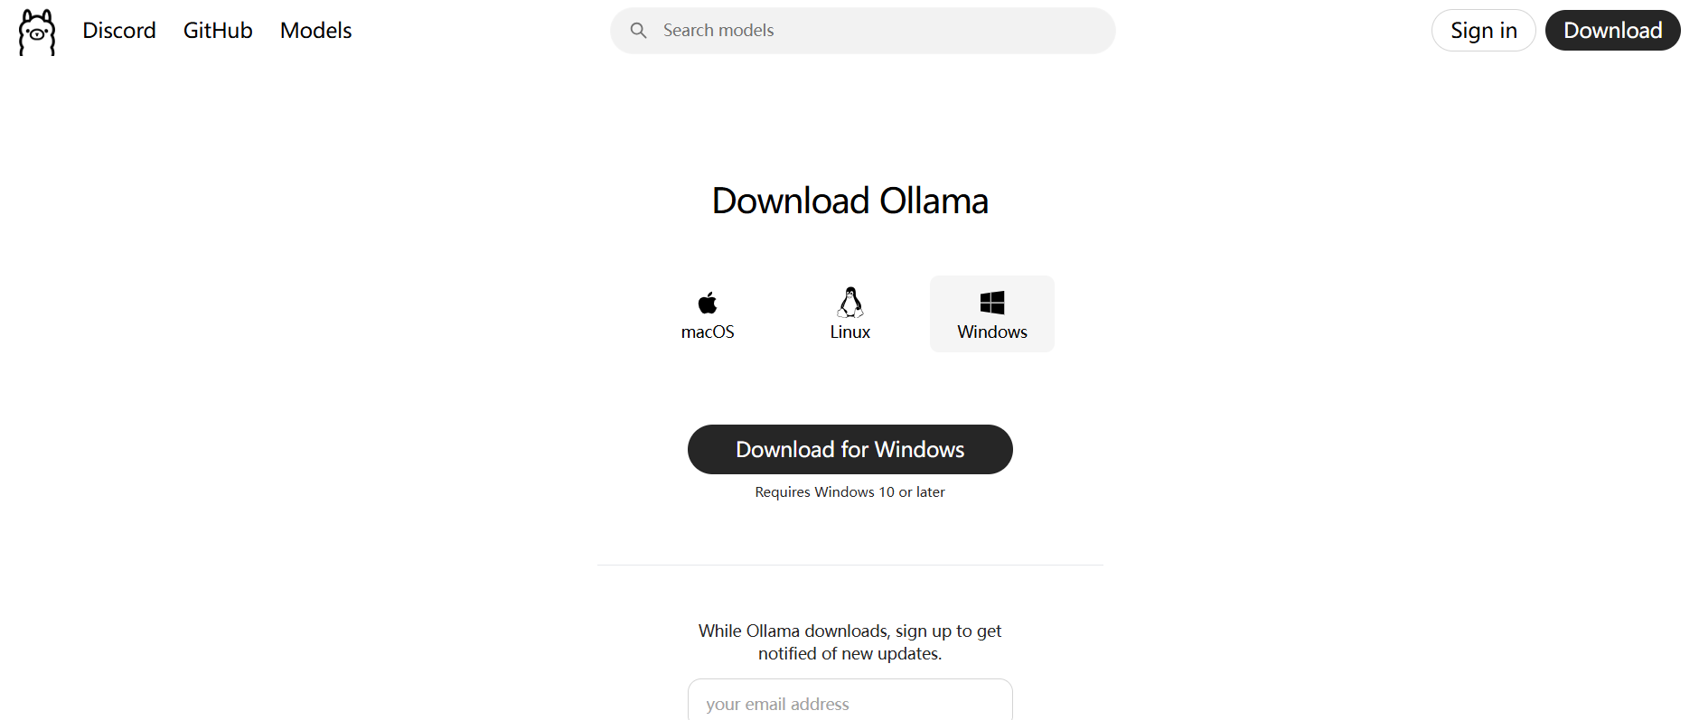The height and width of the screenshot is (720, 1699).
Task: Focus the Search models field
Action: [x=863, y=31]
